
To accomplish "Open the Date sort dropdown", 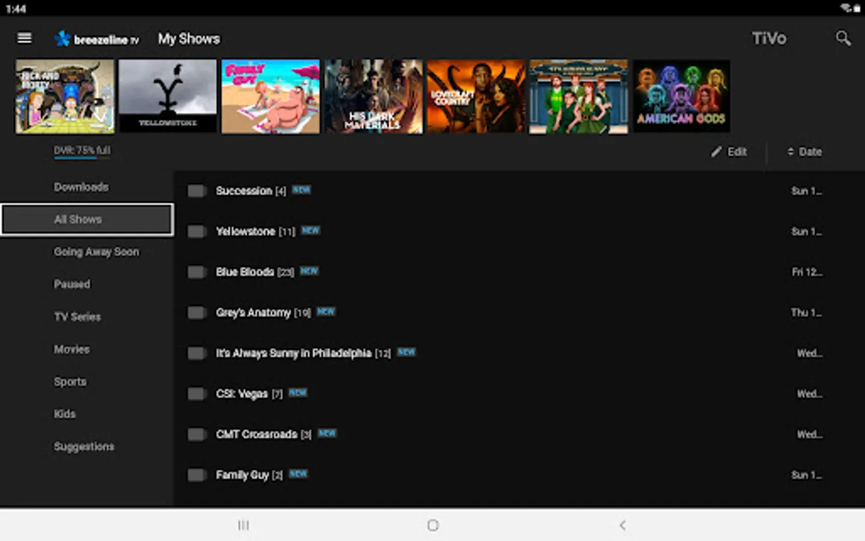I will point(804,152).
